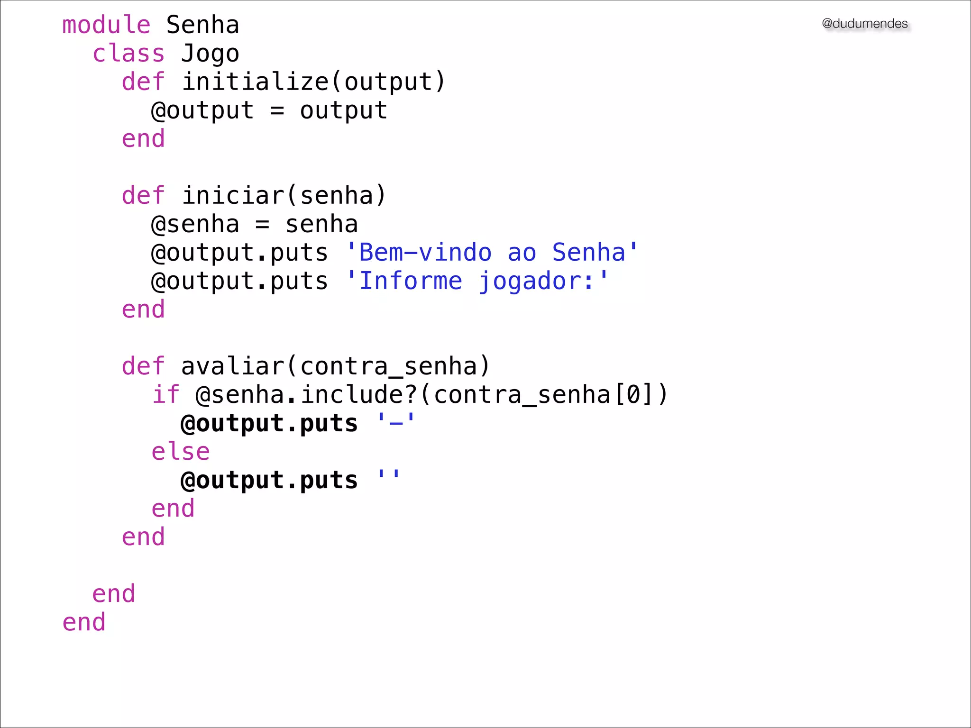Click the 'Informe jogador:' string

click(x=477, y=281)
